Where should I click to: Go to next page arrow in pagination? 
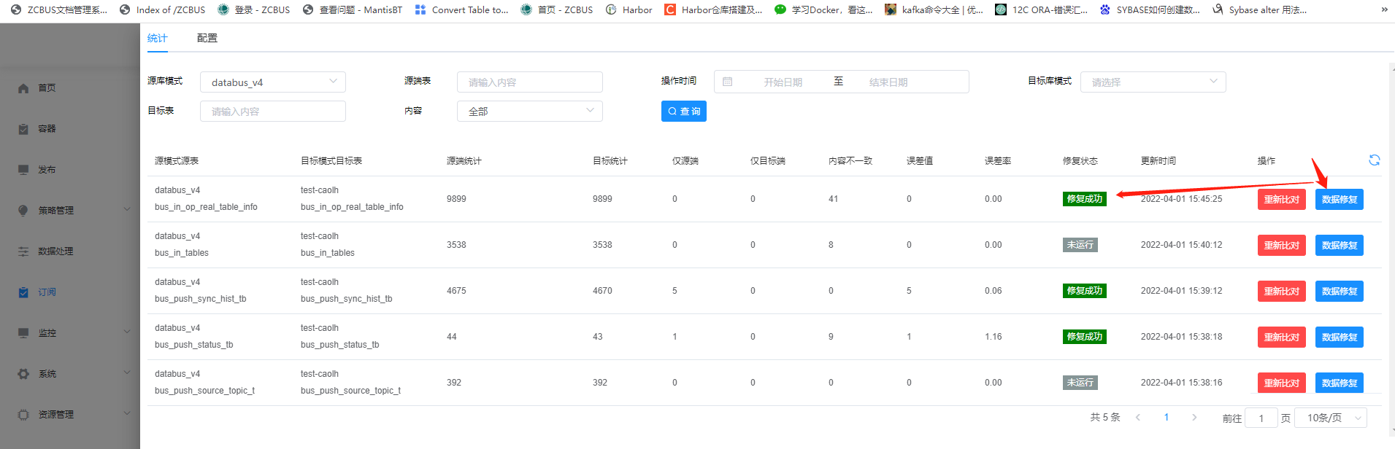pos(1194,418)
